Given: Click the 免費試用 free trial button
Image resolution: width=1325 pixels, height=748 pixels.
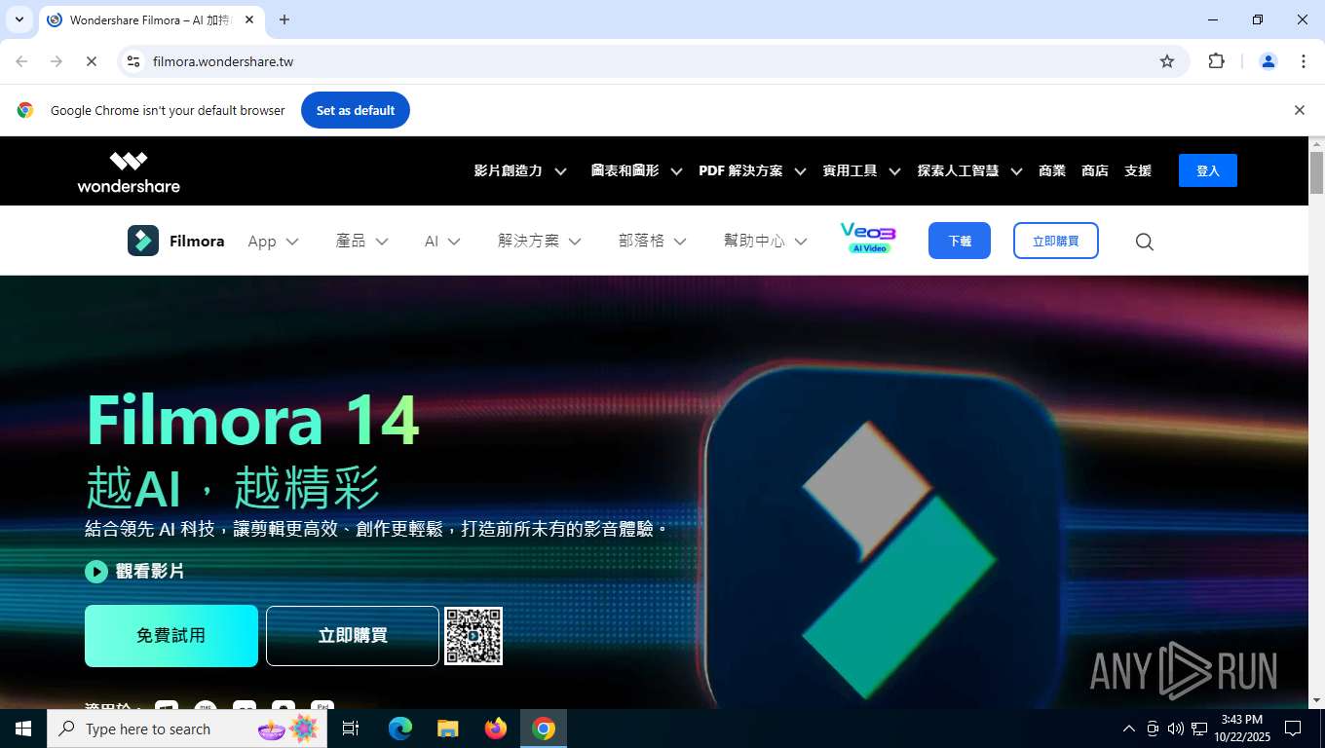Looking at the screenshot, I should click(171, 636).
